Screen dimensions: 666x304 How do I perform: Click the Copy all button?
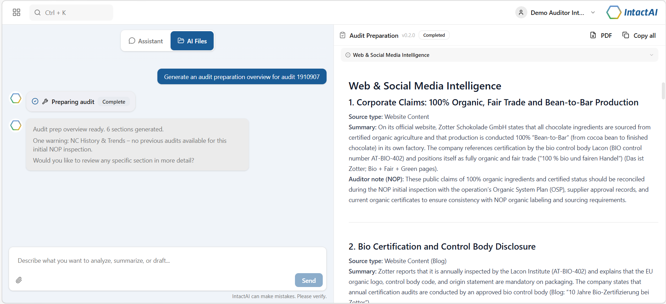(x=639, y=35)
